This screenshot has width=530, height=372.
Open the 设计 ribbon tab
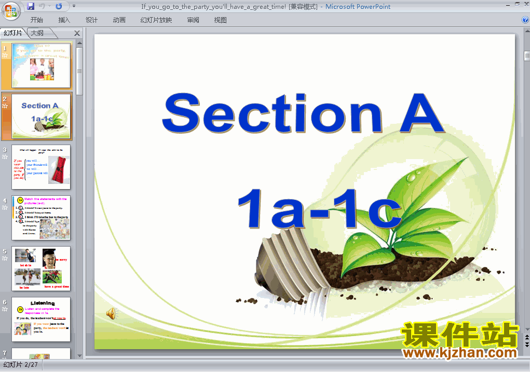pyautogui.click(x=91, y=20)
